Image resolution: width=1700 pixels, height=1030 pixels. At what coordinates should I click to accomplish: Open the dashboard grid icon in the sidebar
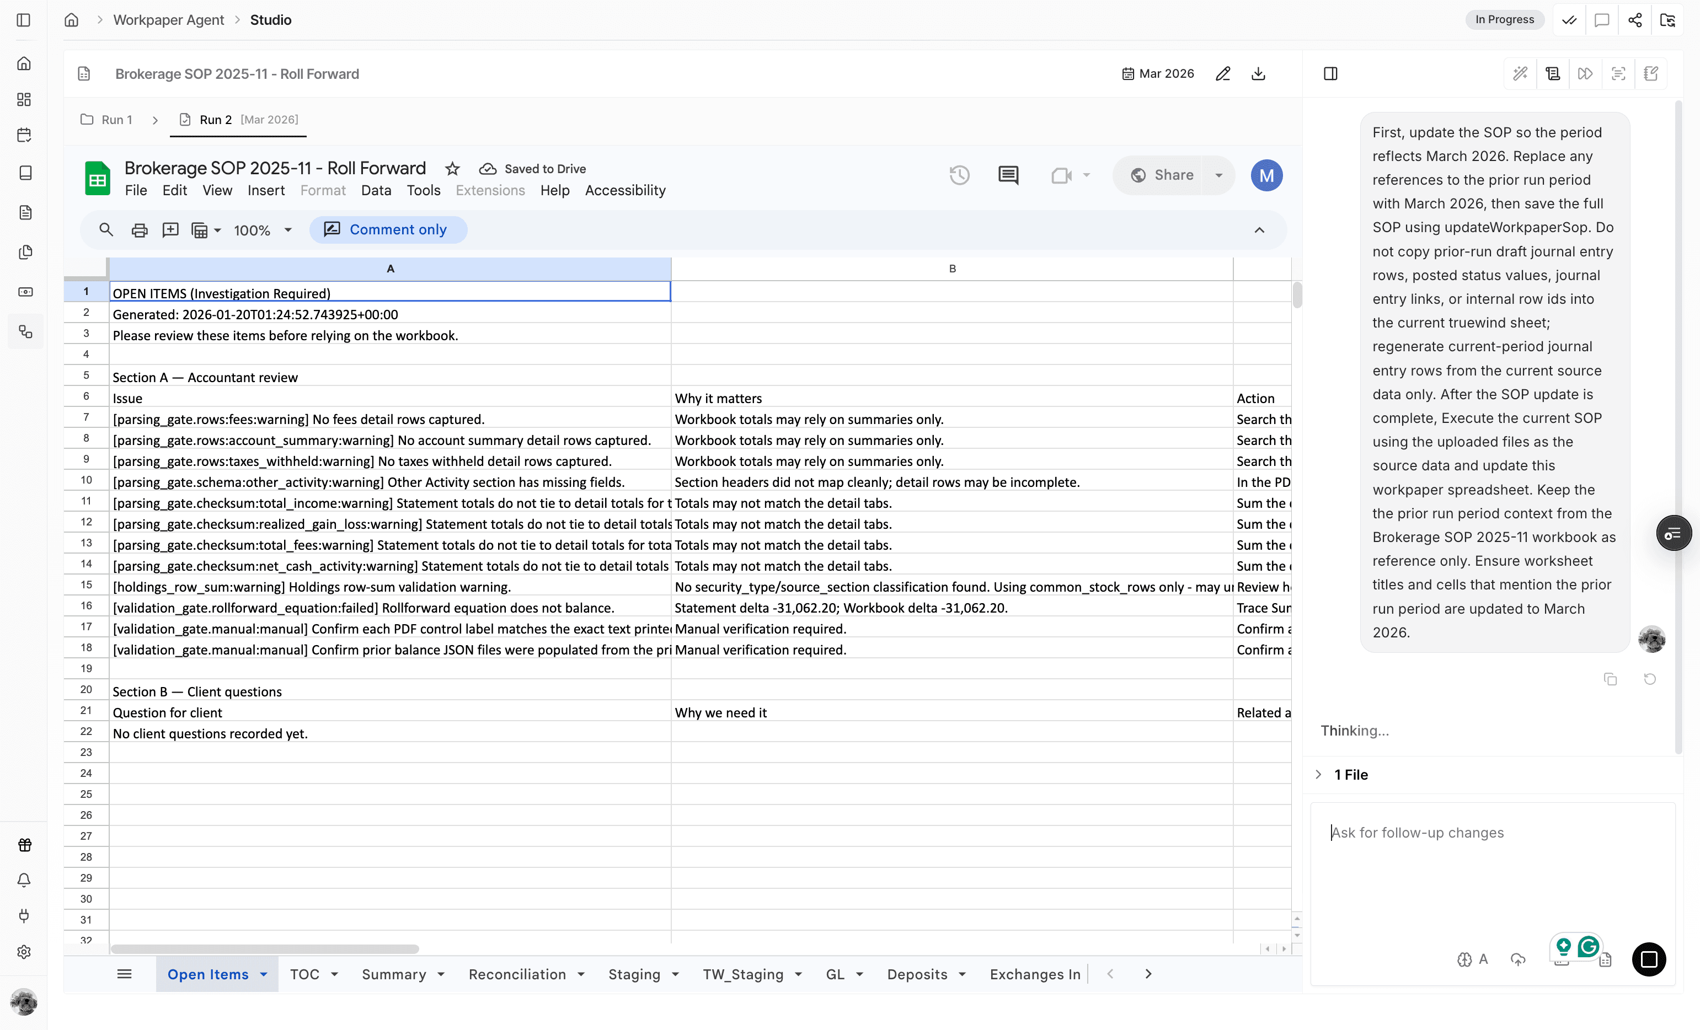[x=24, y=99]
